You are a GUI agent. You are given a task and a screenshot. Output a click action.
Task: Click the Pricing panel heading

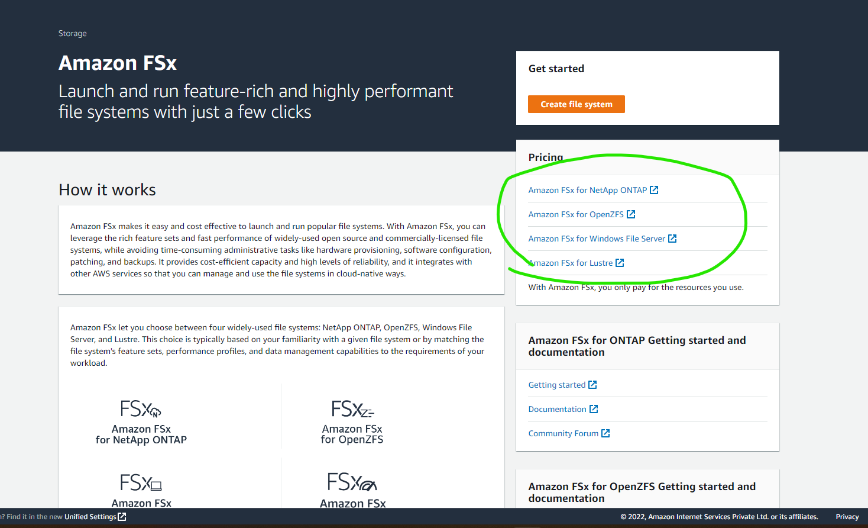(546, 157)
